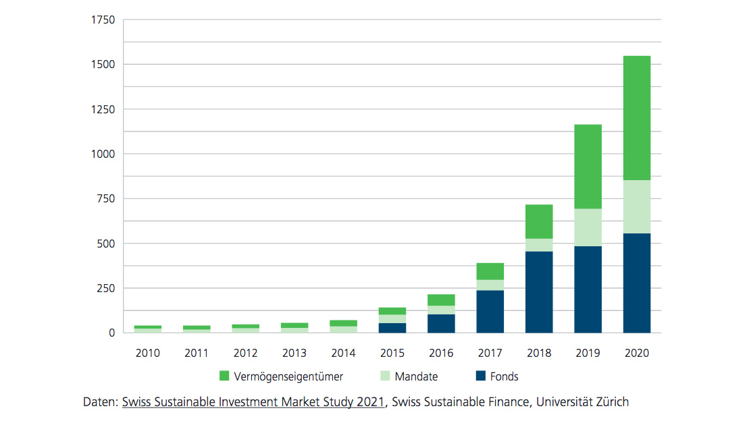
Task: Click the dark blue Fonds segment of 2020 bar
Action: (636, 283)
